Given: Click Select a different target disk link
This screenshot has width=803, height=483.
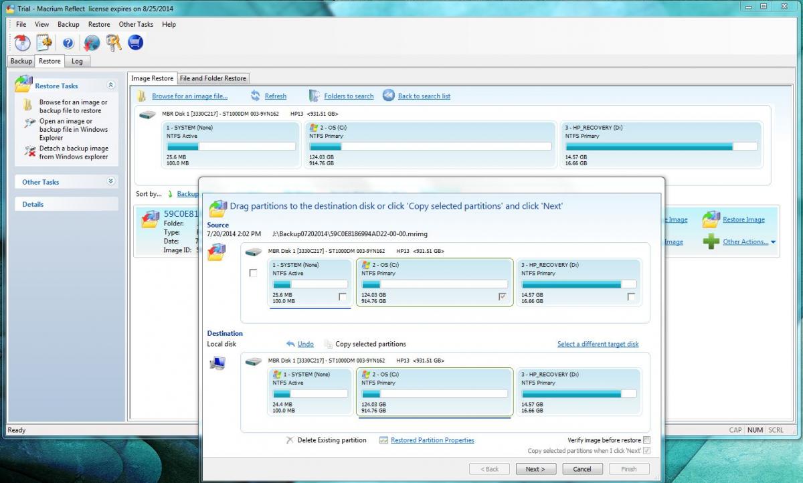Looking at the screenshot, I should [598, 344].
